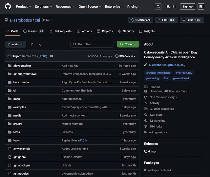This screenshot has width=210, height=177.
Task: Open the generative-ai topic tag
Action: pos(181,78)
